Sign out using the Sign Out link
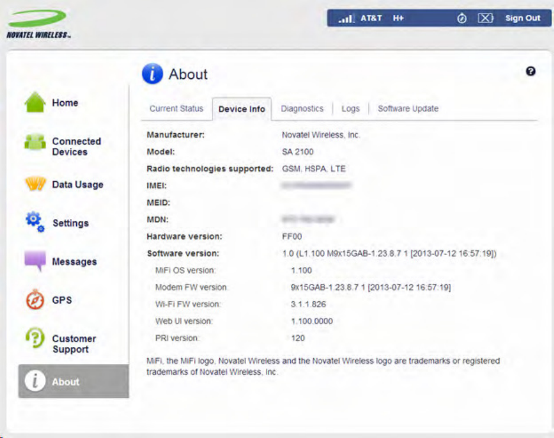554x438 pixels. [x=523, y=18]
